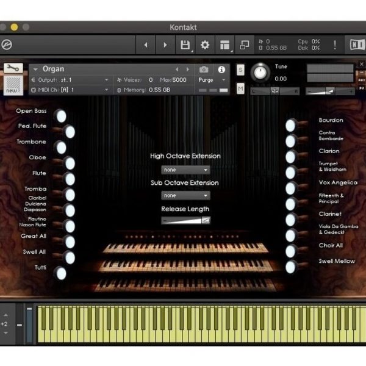Select previous instrument arrow beside Organ
This screenshot has width=366, height=366.
coord(177,70)
